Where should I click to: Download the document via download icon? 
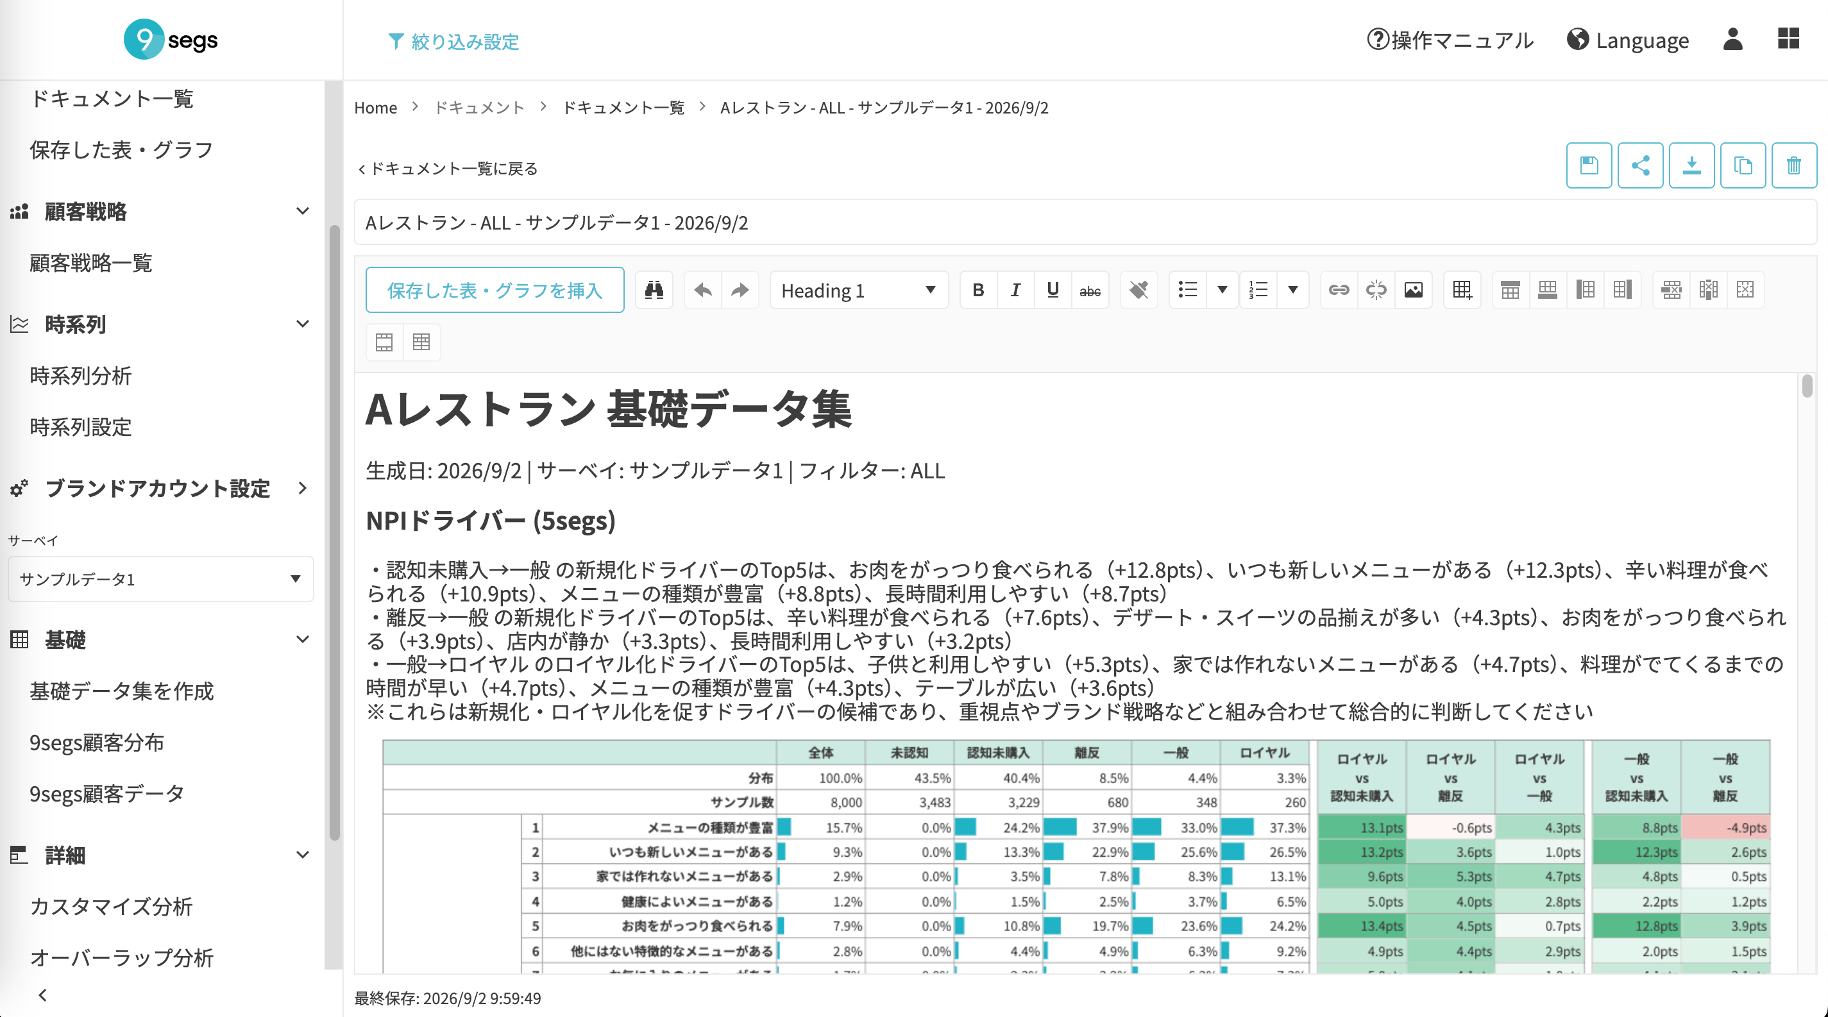[x=1691, y=165]
